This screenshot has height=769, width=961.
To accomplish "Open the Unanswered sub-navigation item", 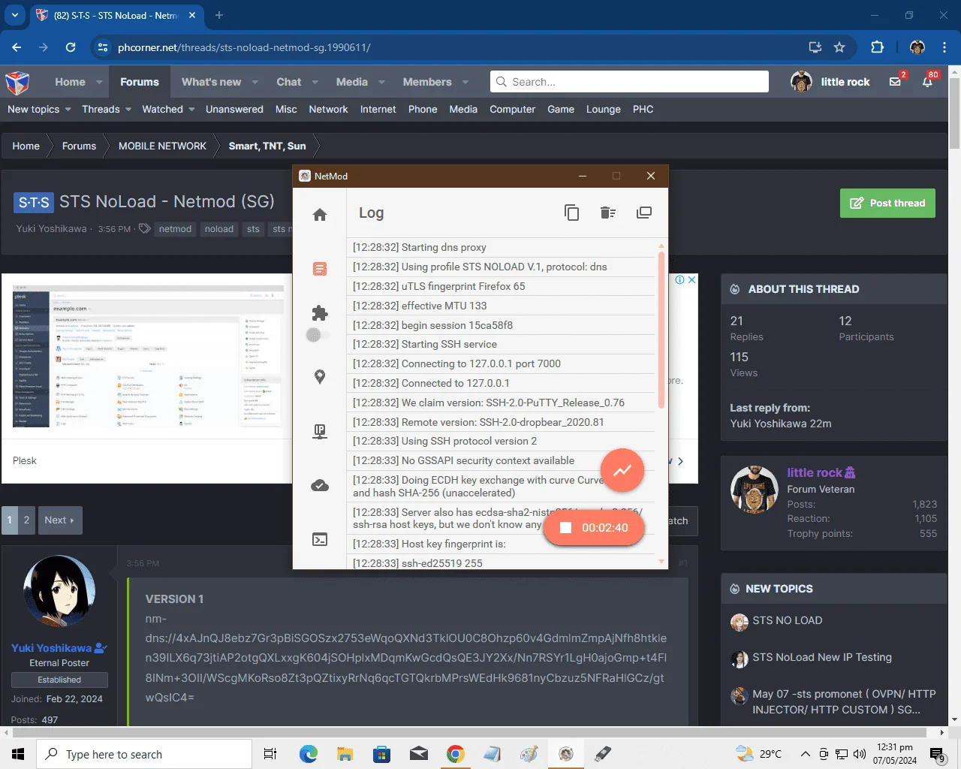I will 234,109.
